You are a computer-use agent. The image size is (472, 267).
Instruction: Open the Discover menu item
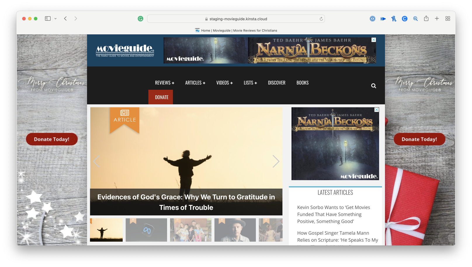click(277, 83)
